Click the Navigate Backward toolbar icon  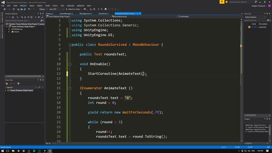5,9
